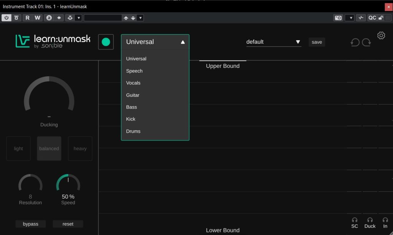Click the 50 % speed value
393x235 pixels.
coord(68,197)
